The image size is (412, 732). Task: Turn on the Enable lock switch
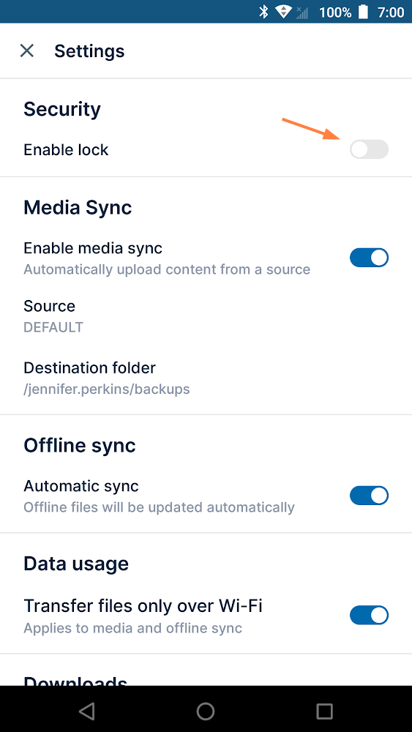(x=369, y=149)
